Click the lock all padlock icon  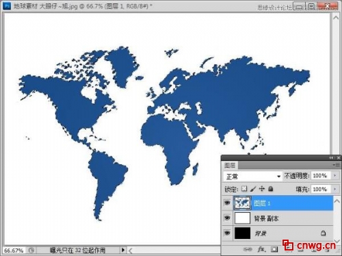271,189
